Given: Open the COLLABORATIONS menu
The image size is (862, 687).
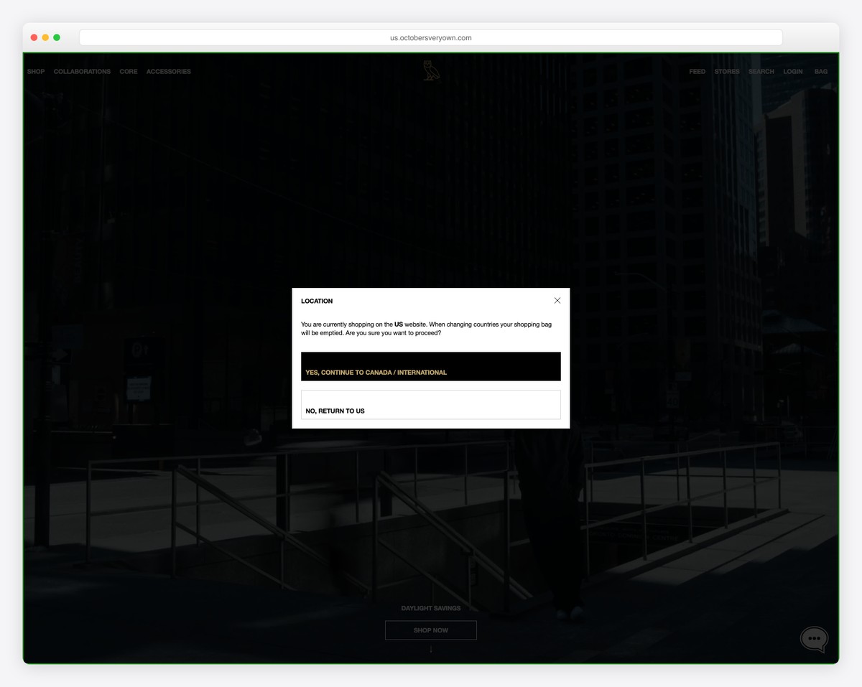Looking at the screenshot, I should point(81,71).
